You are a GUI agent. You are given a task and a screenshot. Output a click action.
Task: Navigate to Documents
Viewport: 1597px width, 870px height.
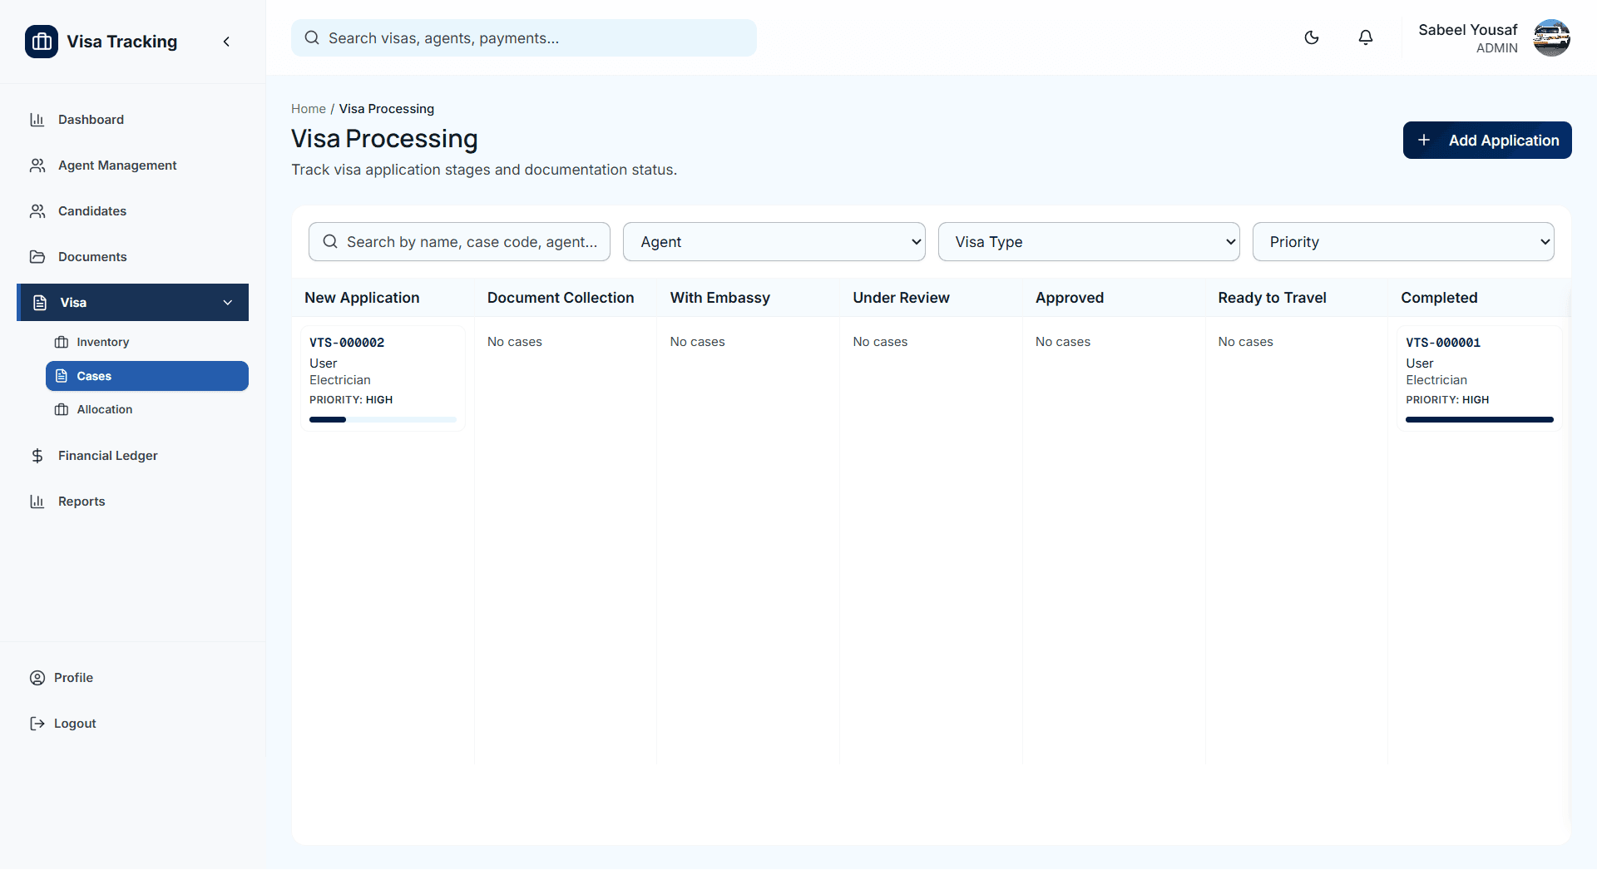[133, 257]
